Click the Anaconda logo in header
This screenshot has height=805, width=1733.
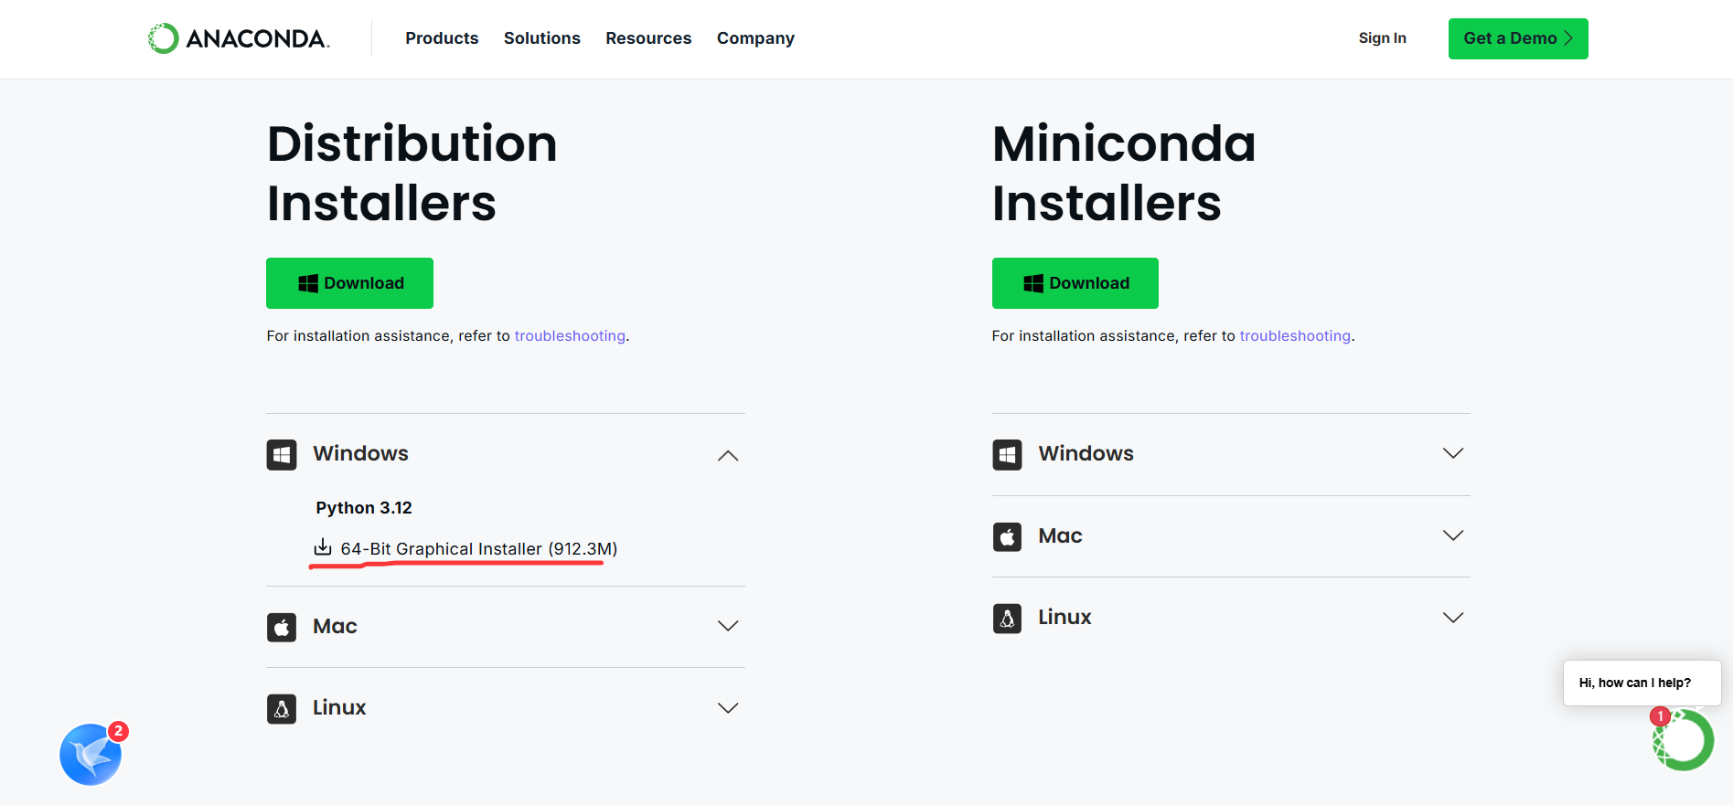(239, 38)
